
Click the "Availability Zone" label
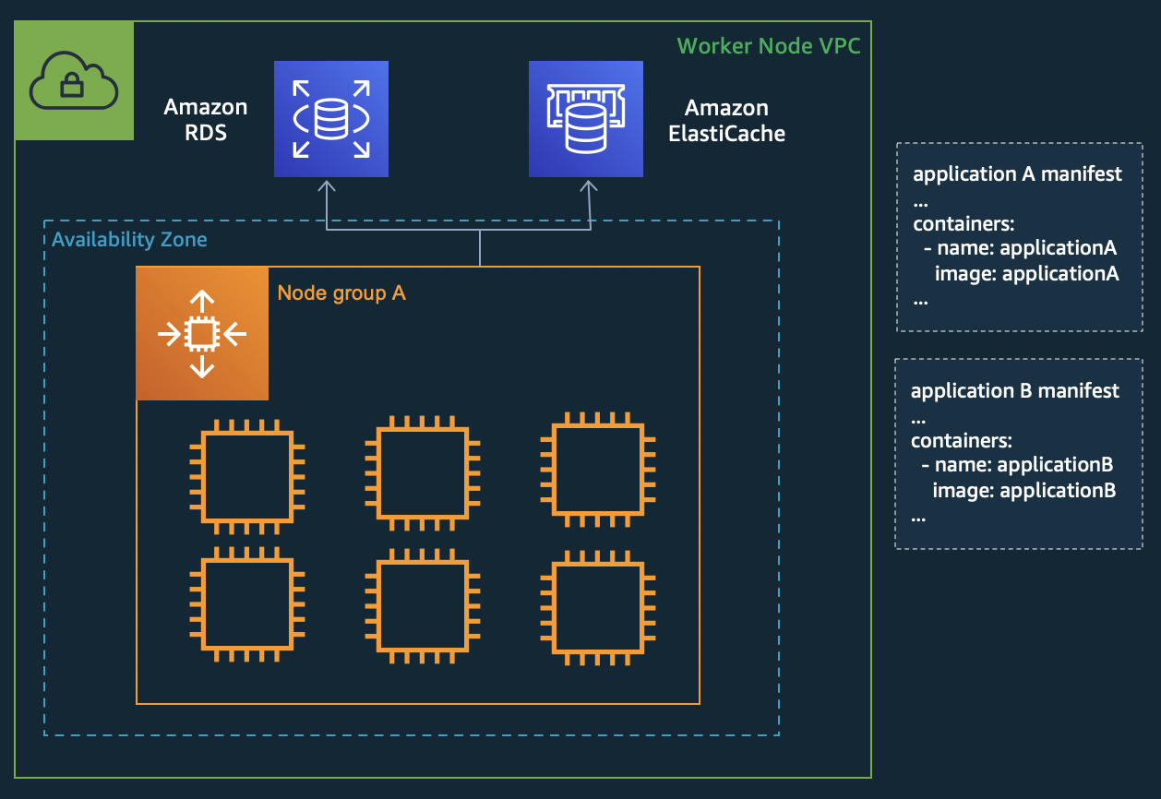129,240
